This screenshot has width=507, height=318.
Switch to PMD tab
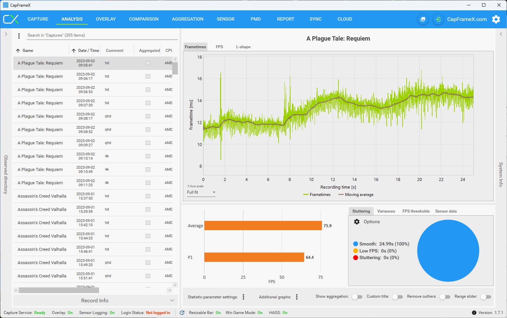(x=256, y=19)
